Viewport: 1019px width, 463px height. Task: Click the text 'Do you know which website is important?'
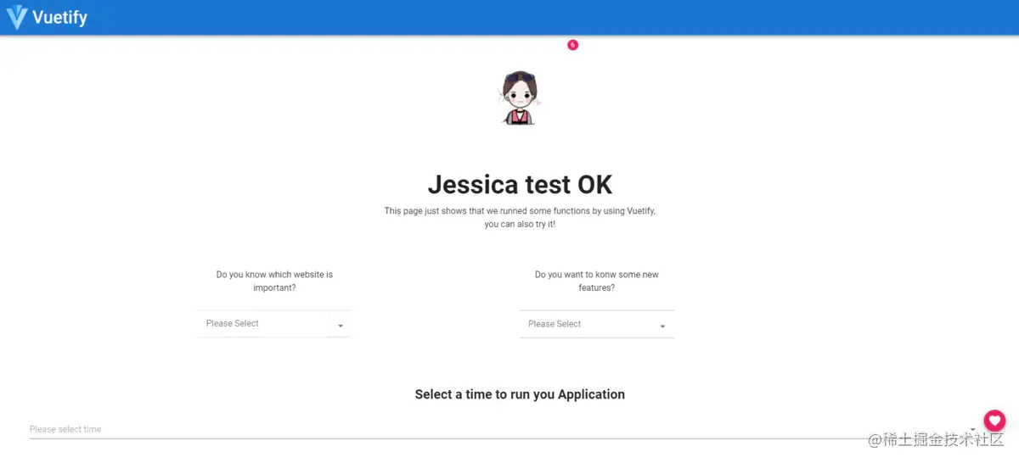coord(274,281)
